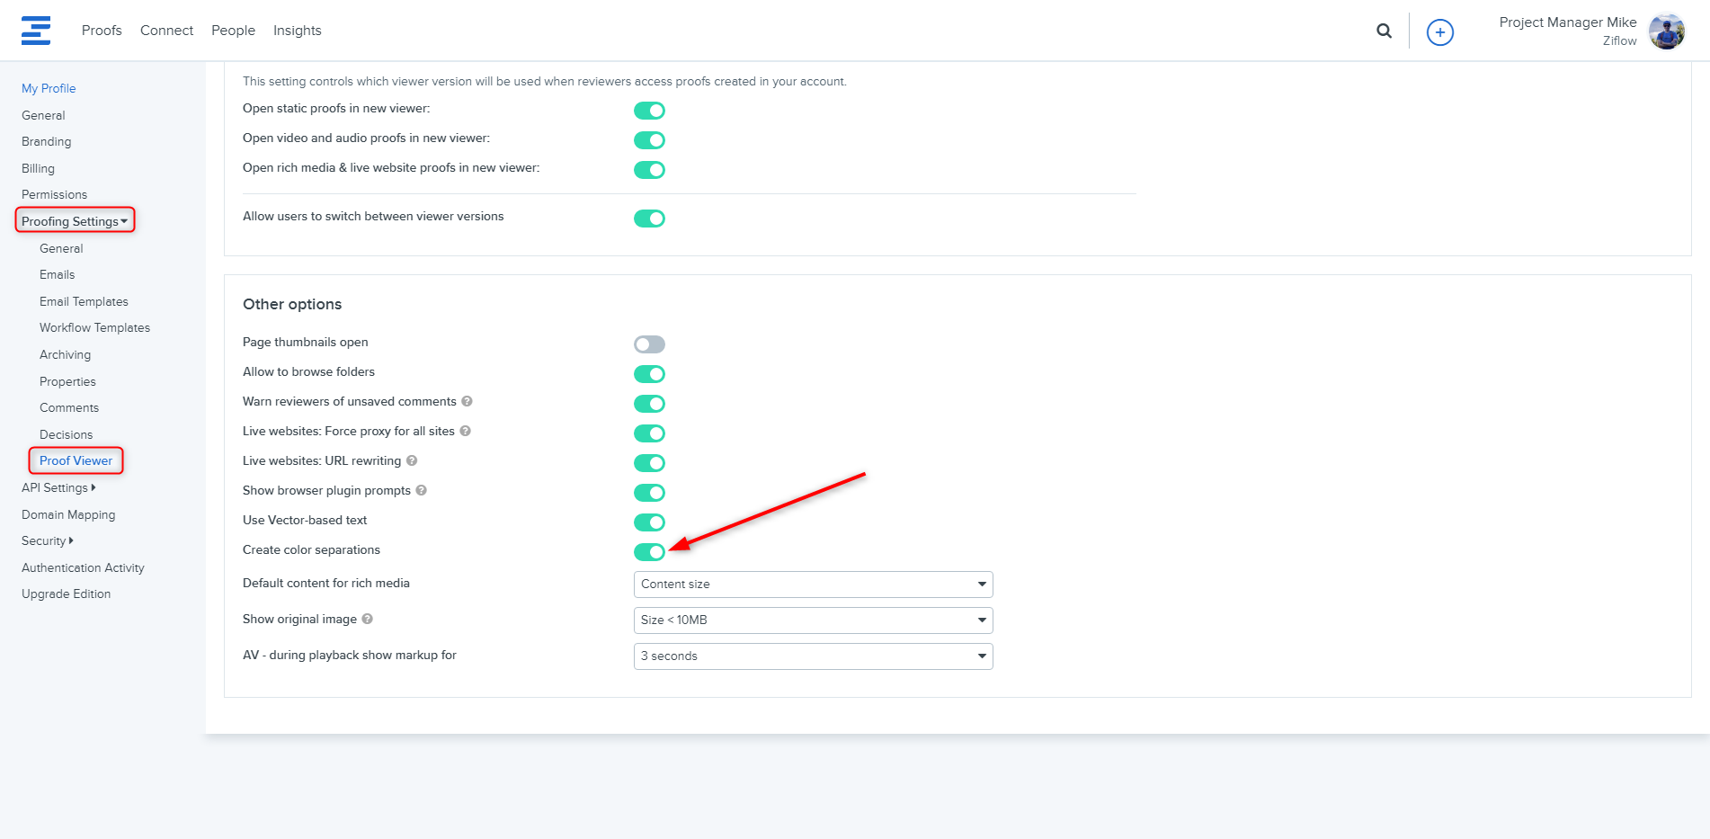This screenshot has height=839, width=1710.
Task: Open Decisions settings
Action: click(66, 434)
